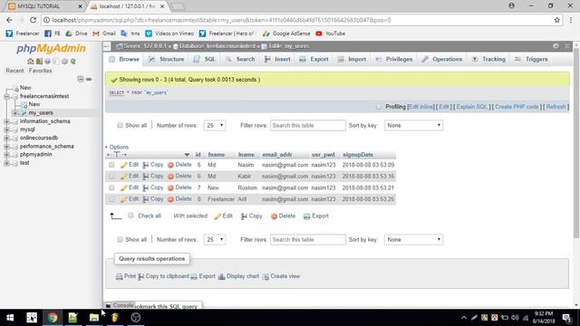Click Delete icon for row Arif
The height and width of the screenshot is (326, 580).
coord(170,199)
